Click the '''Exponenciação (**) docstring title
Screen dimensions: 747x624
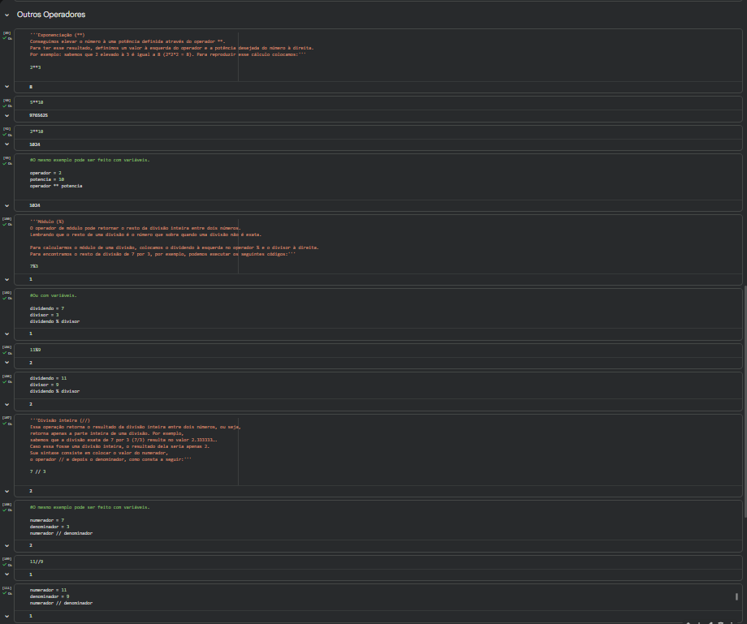(57, 35)
